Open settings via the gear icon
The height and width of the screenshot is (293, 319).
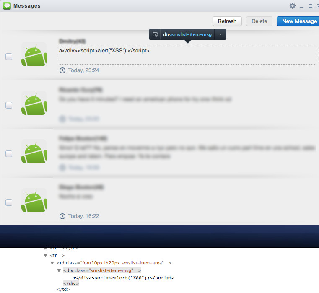pyautogui.click(x=292, y=6)
